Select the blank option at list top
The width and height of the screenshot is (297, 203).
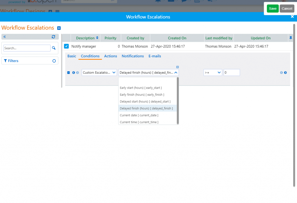148,81
